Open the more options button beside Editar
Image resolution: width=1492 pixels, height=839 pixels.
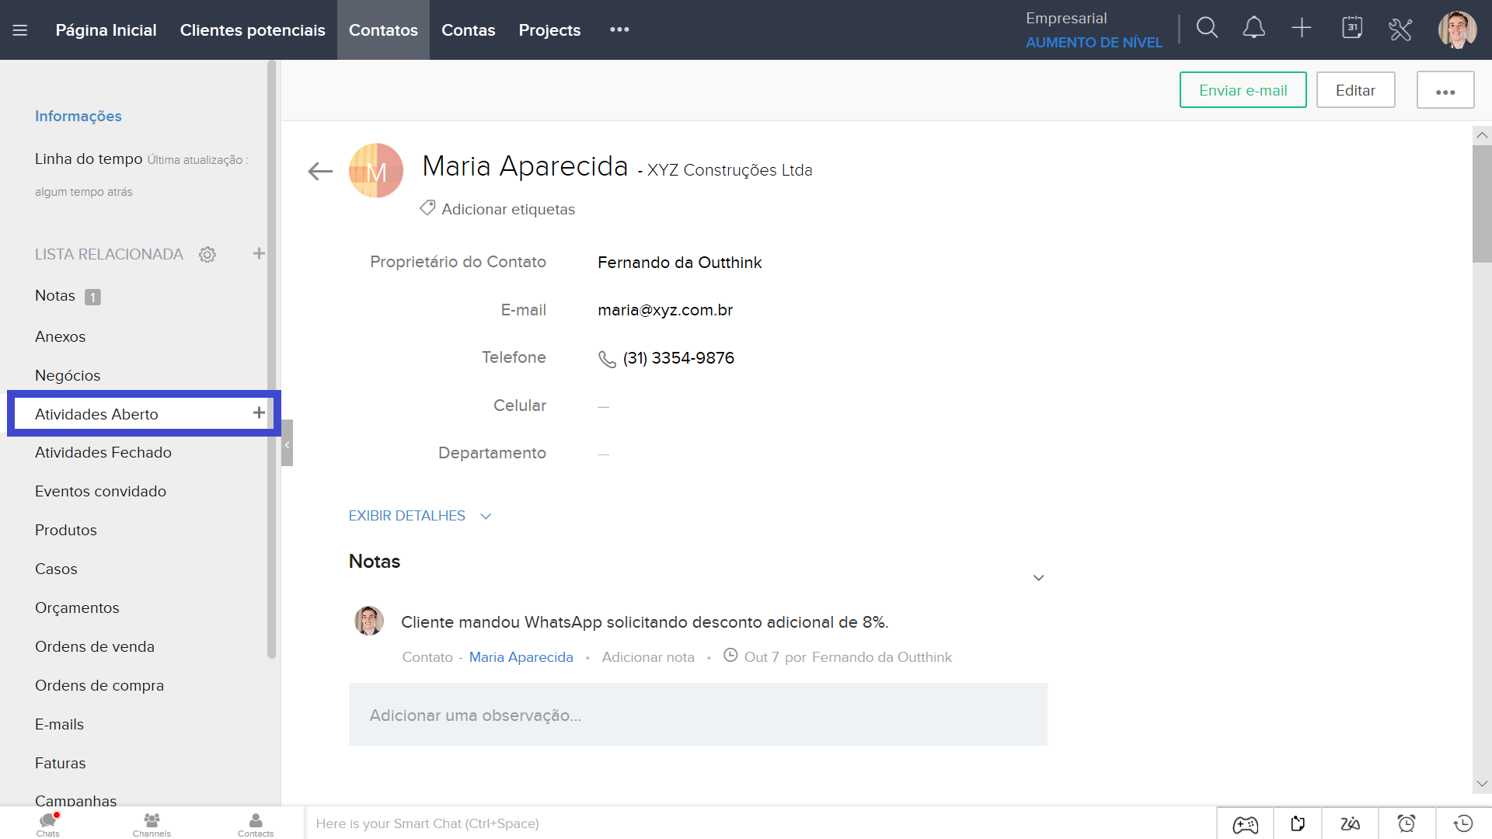click(x=1445, y=91)
